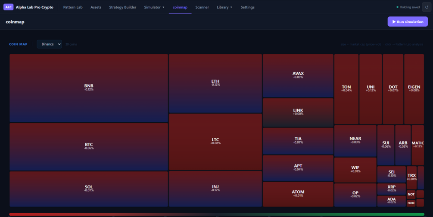Click the INJ tile
This screenshot has height=217, width=433.
(x=215, y=189)
